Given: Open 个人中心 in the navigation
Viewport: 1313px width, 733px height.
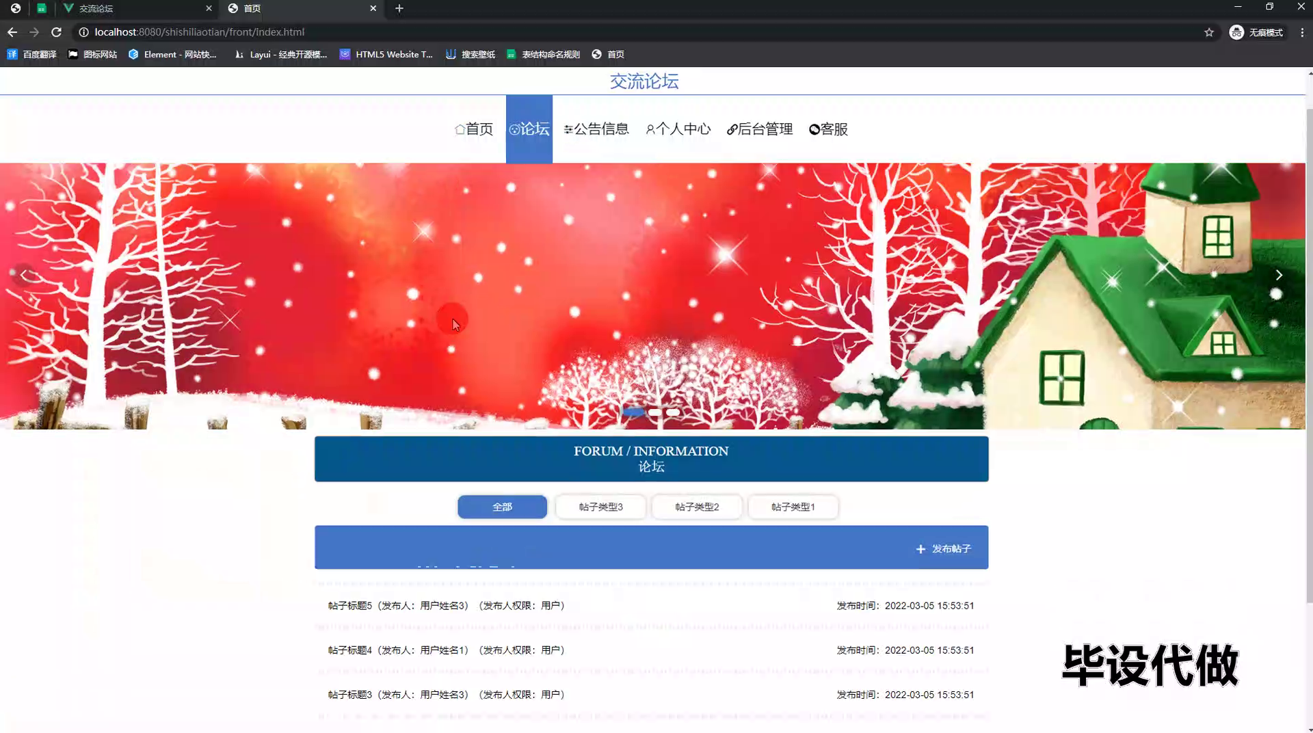Looking at the screenshot, I should tap(678, 129).
